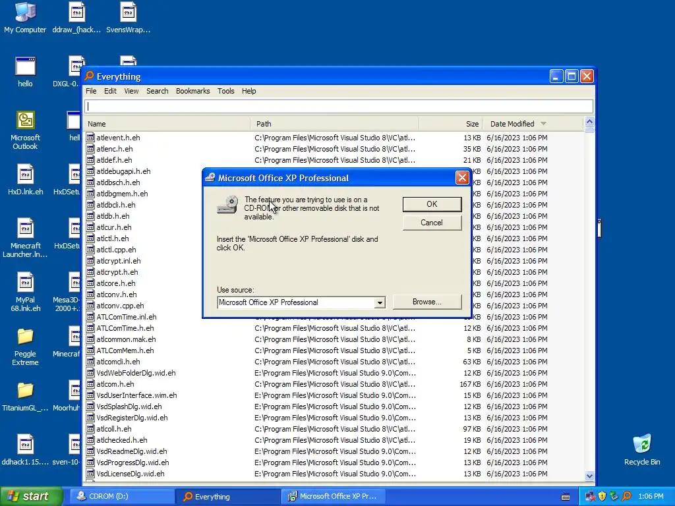The height and width of the screenshot is (506, 675).
Task: Click the scrollbar down arrow in results list
Action: 589,476
